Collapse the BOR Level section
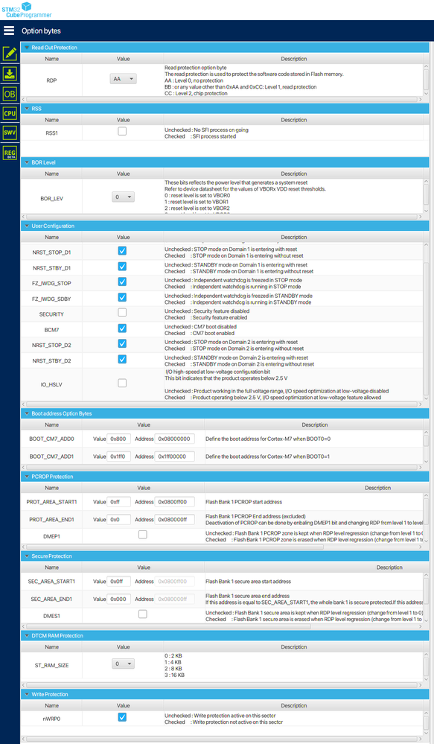This screenshot has height=744, width=434. tap(27, 162)
